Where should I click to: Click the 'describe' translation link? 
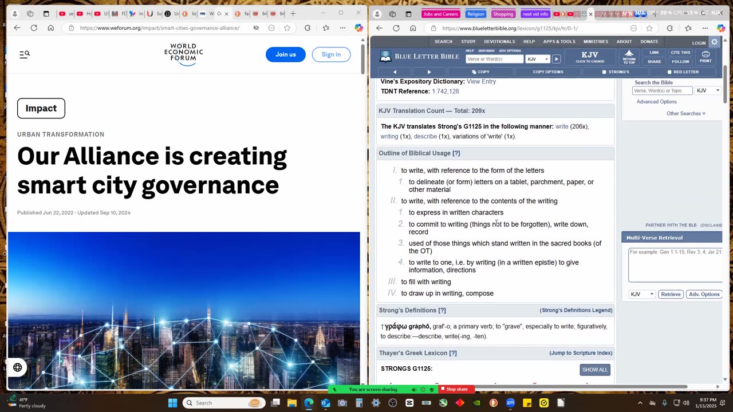tap(425, 136)
